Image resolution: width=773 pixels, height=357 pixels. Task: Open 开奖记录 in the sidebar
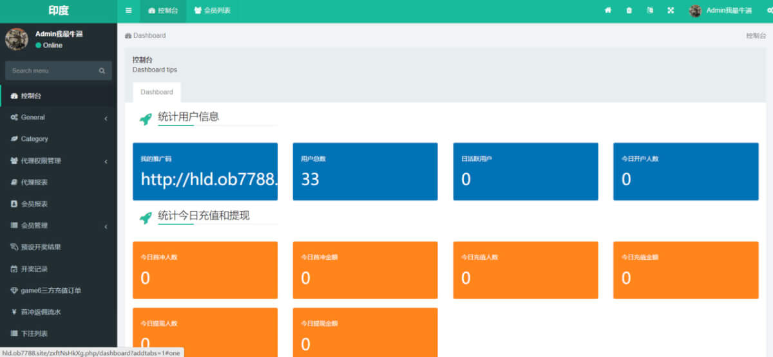(35, 269)
